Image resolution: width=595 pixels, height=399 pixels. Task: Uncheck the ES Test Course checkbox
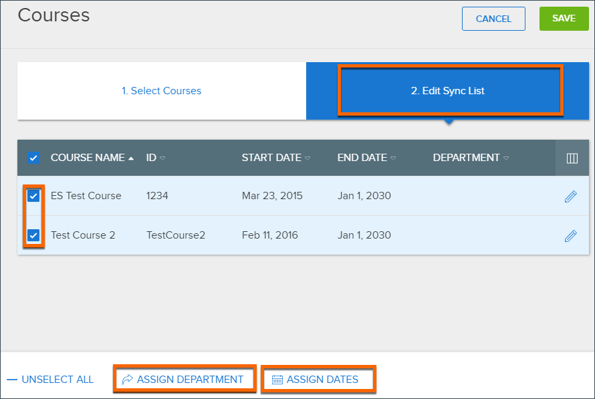33,196
